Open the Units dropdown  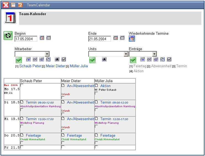coord(126,54)
